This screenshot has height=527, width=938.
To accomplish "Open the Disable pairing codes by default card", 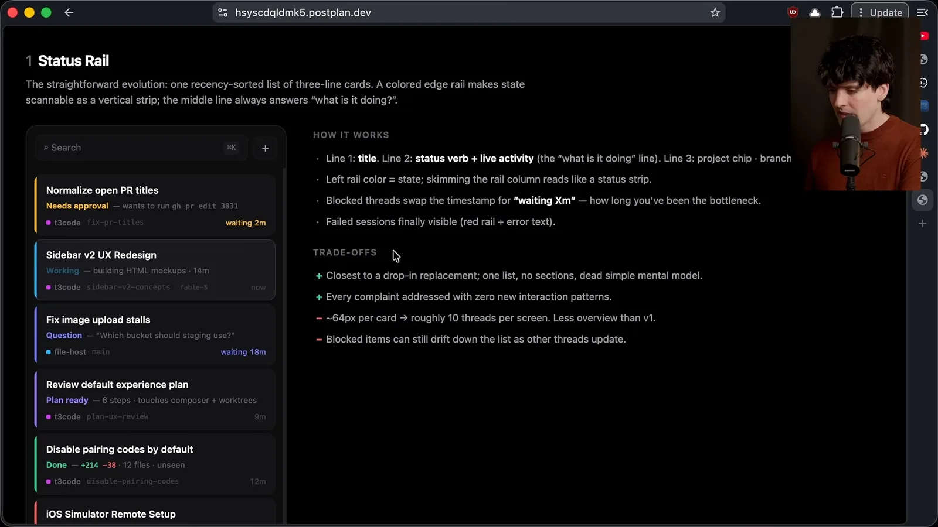I will [155, 464].
